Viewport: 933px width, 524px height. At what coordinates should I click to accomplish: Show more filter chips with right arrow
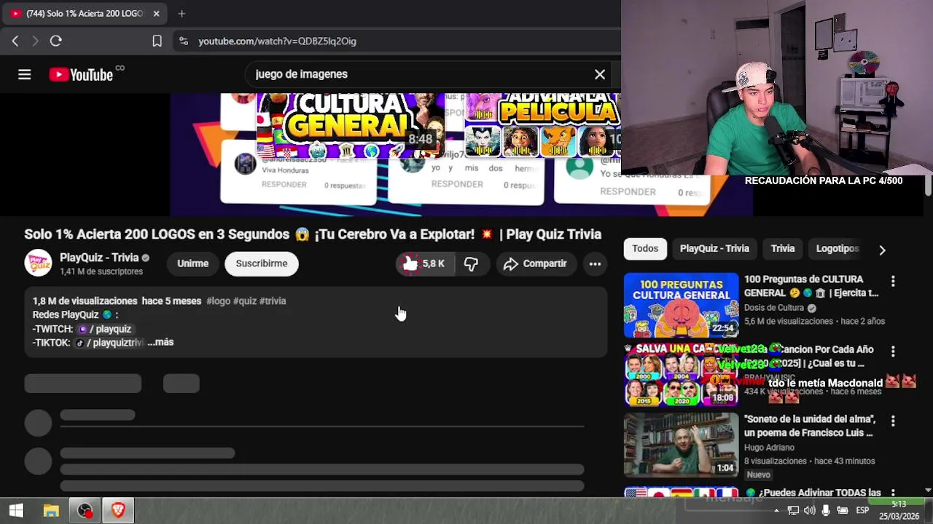point(882,250)
